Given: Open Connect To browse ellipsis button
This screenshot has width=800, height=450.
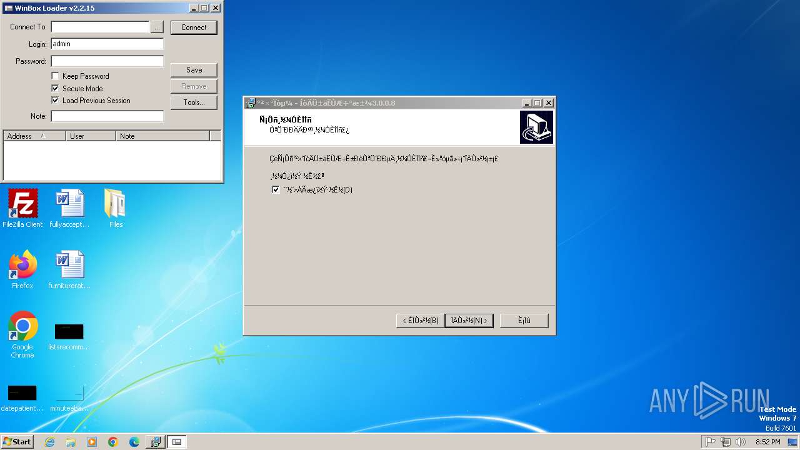Looking at the screenshot, I should pos(157,27).
